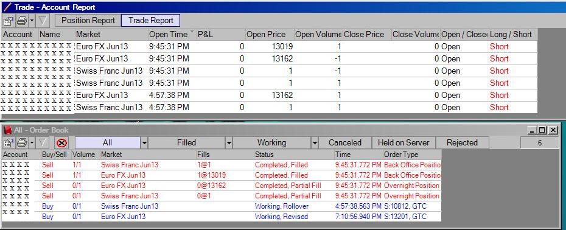Click the Order Book print icon
This screenshot has height=230, width=566.
tap(22, 143)
